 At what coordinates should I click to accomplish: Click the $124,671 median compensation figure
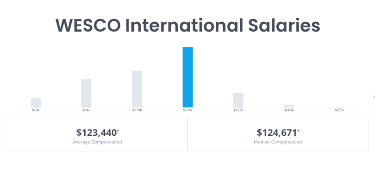277,133
